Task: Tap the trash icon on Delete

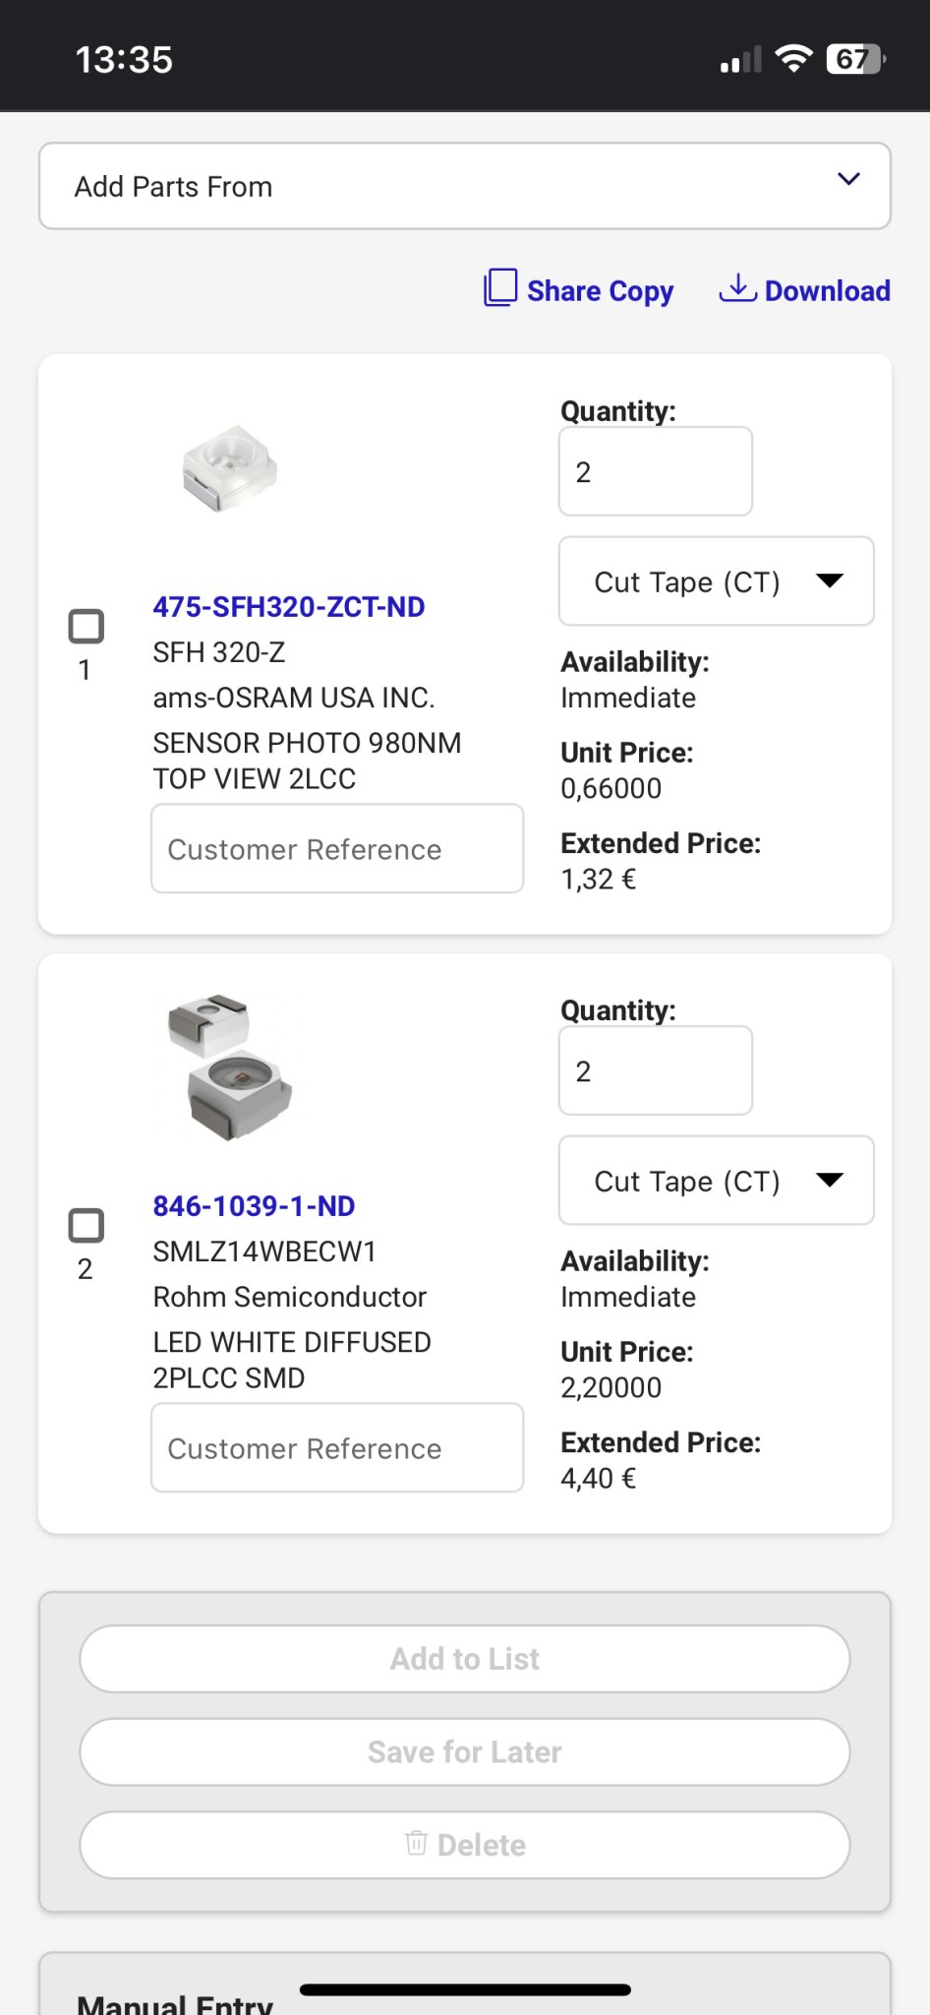Action: (x=417, y=1843)
